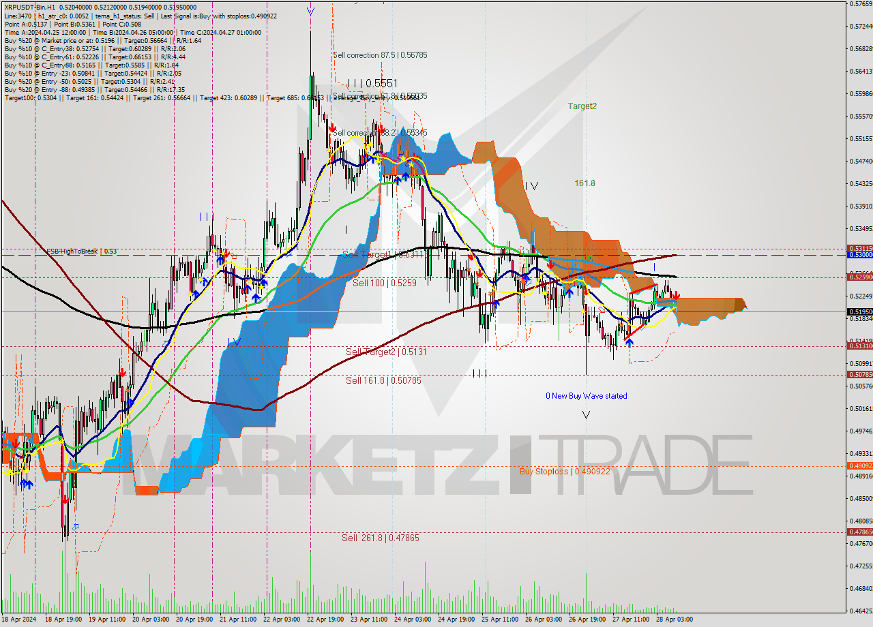This screenshot has width=873, height=627.
Task: Click the 28 Apr 03:00 time label
Action: click(x=675, y=620)
